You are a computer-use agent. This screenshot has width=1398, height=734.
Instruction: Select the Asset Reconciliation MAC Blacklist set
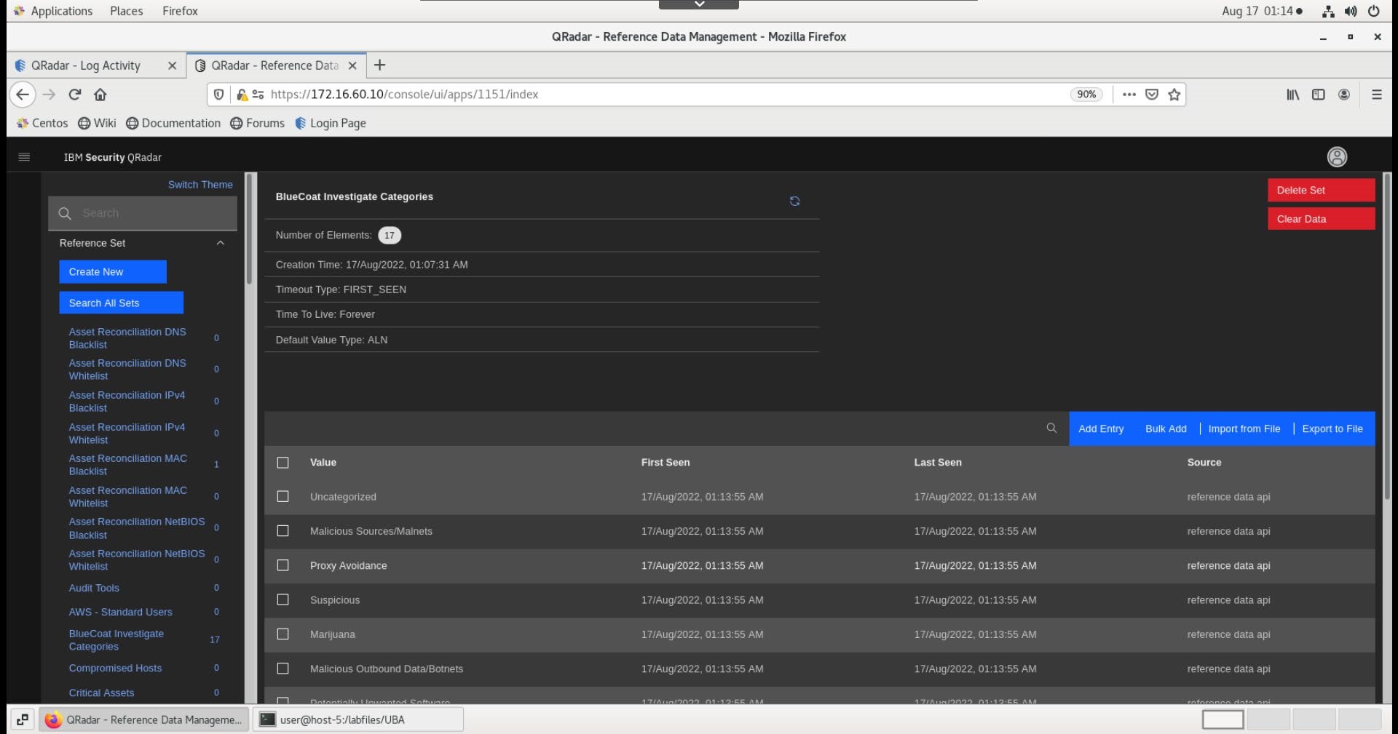pyautogui.click(x=127, y=465)
